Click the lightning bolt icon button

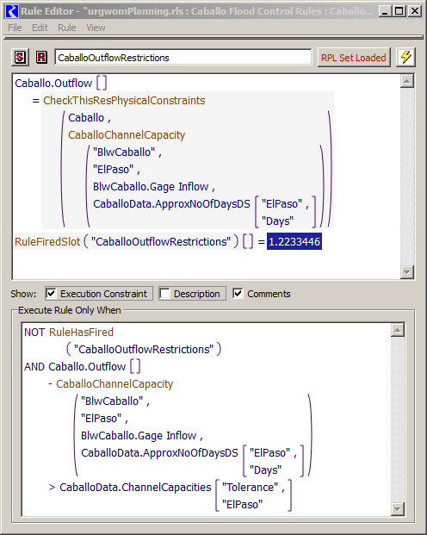[405, 57]
